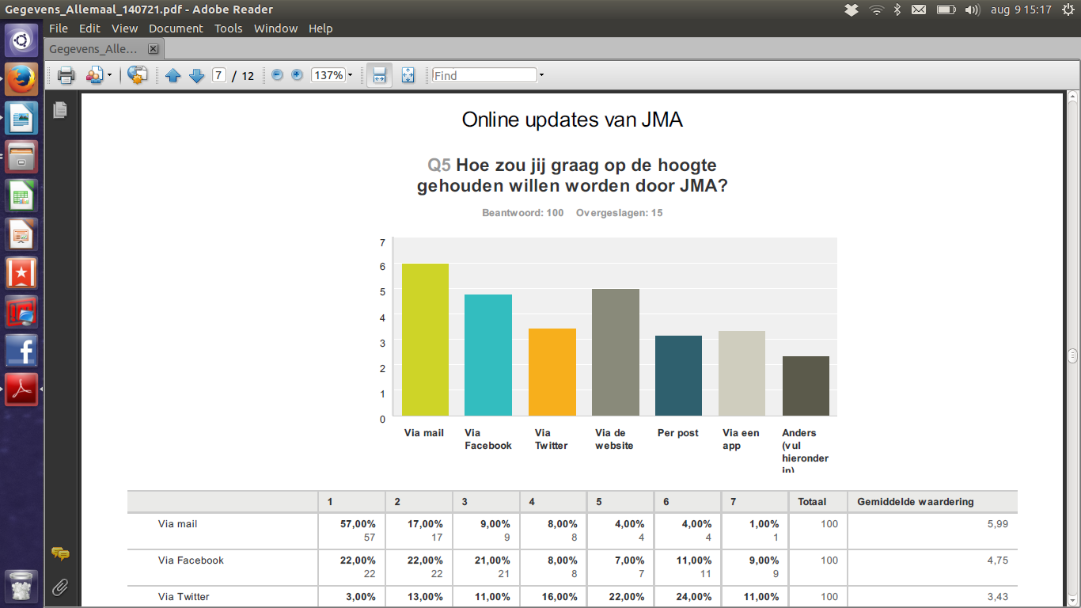Open the Edit menu
The width and height of the screenshot is (1081, 608).
pyautogui.click(x=89, y=28)
